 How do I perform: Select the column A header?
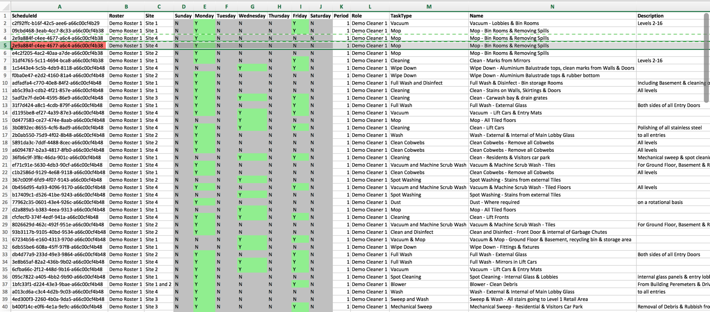pyautogui.click(x=59, y=6)
